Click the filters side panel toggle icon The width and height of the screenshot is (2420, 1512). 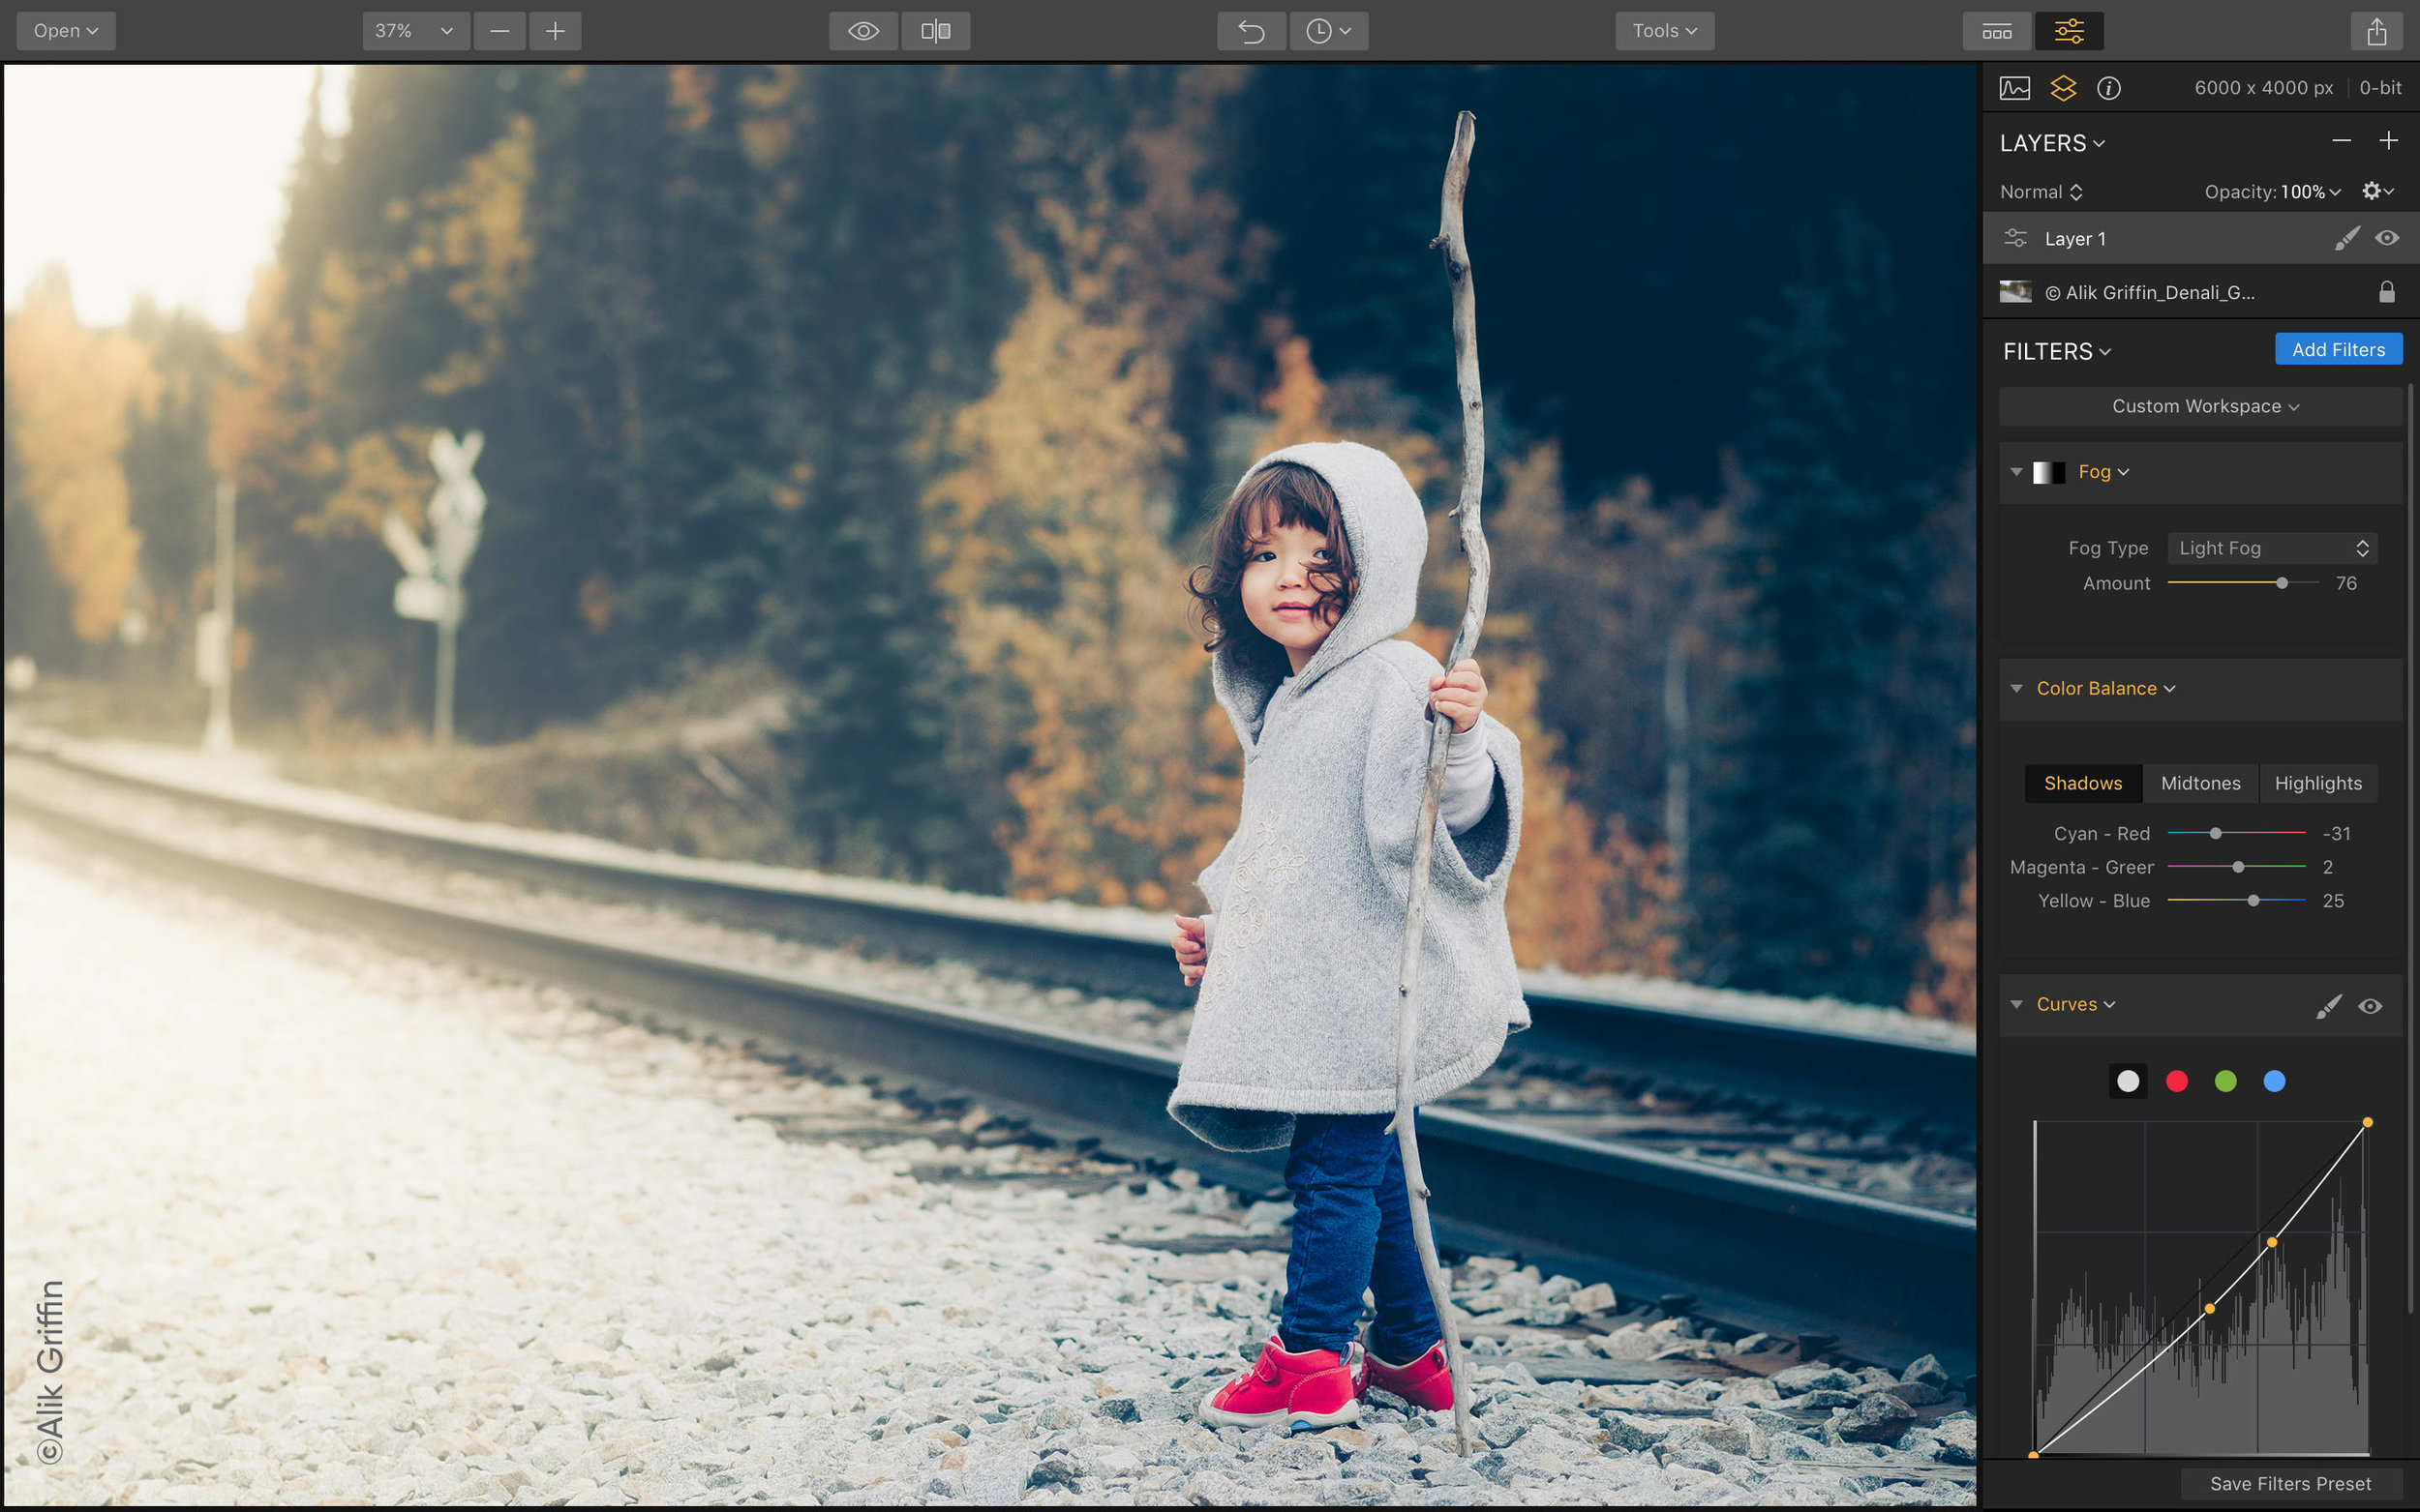(2068, 31)
